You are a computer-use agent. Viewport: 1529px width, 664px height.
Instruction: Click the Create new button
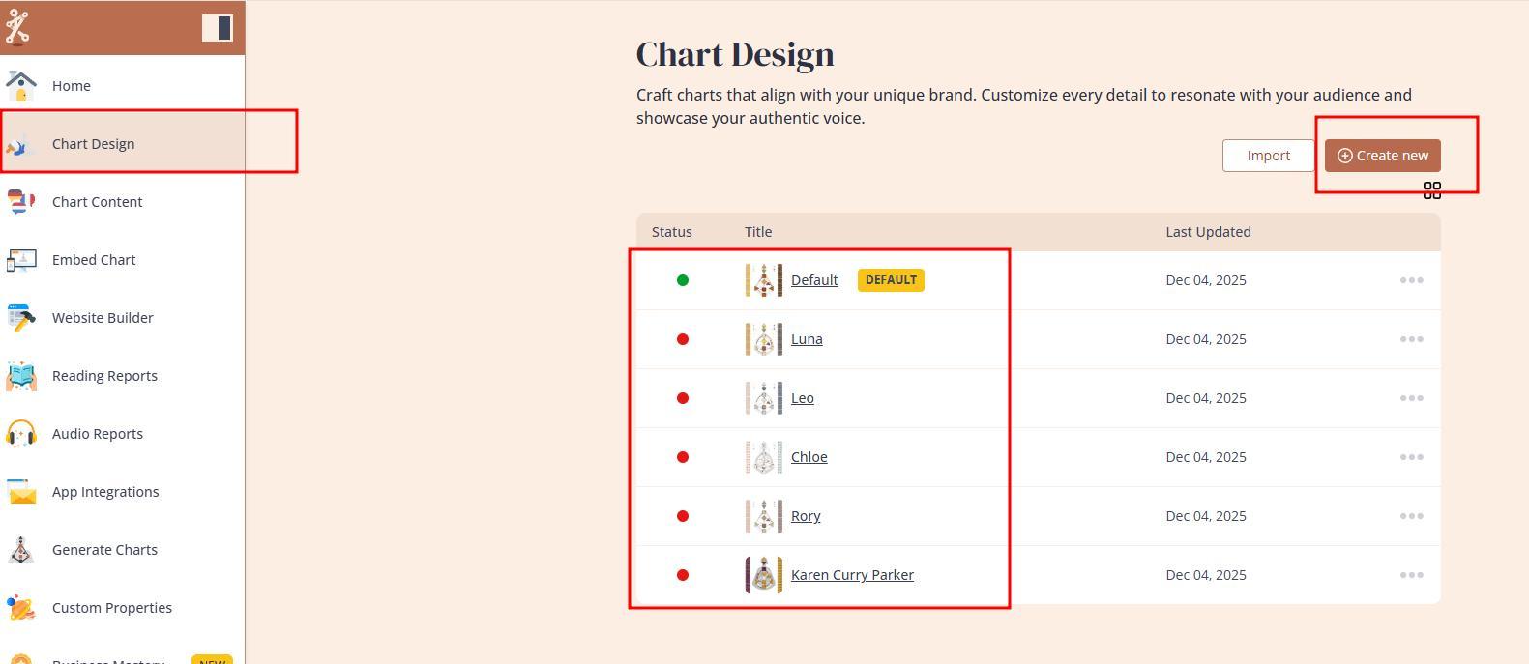click(1382, 156)
